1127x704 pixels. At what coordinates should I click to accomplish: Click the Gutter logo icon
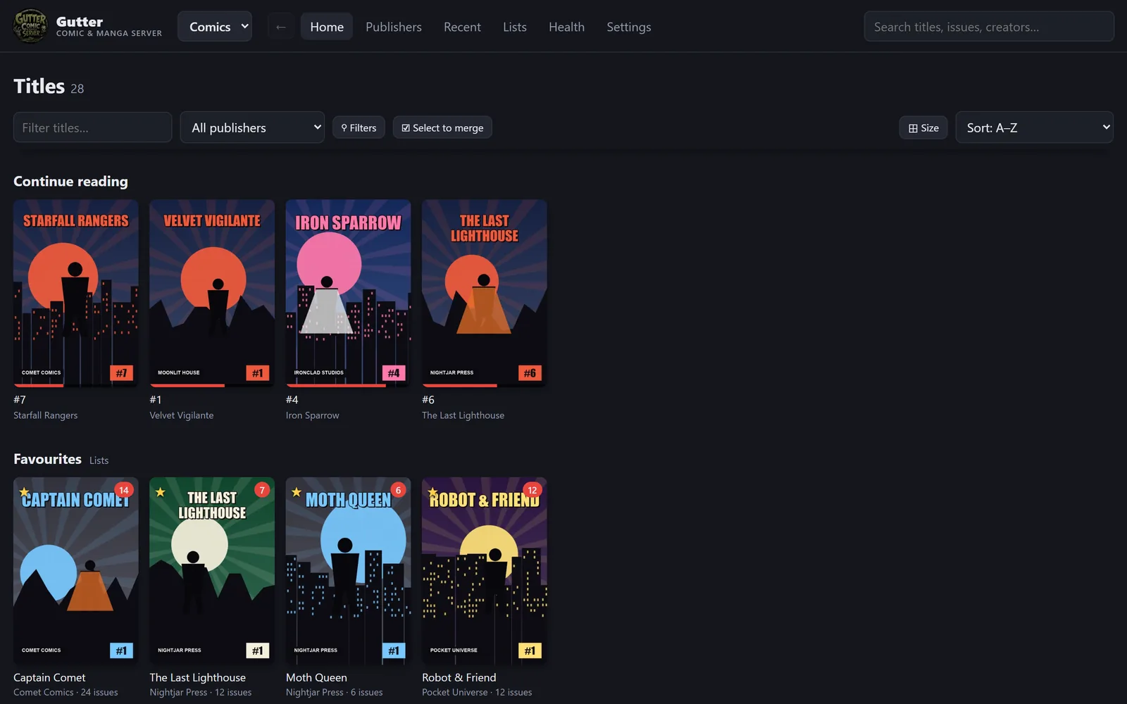(x=30, y=27)
